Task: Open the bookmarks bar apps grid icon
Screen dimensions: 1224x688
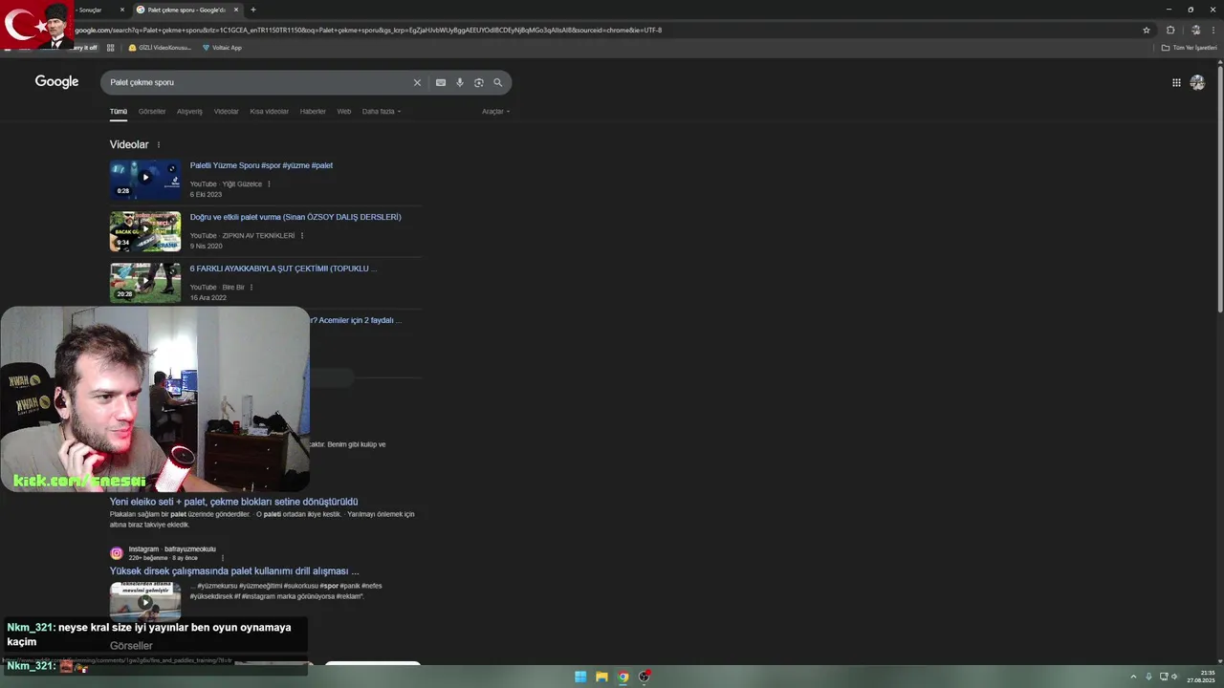Action: coord(111,47)
